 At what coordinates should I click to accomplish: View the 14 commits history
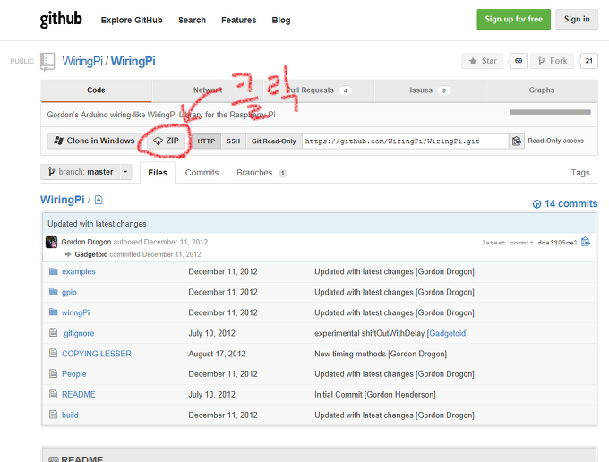pos(565,203)
